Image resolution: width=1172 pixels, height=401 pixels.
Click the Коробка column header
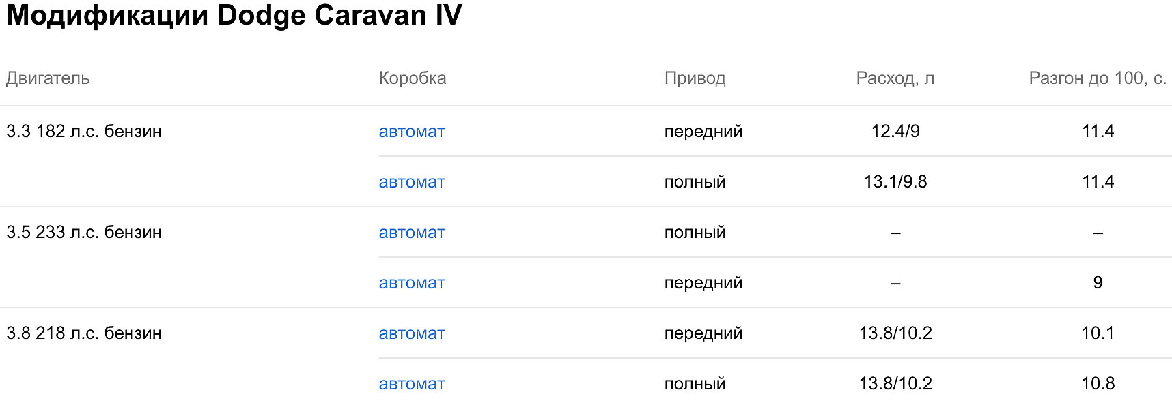412,78
